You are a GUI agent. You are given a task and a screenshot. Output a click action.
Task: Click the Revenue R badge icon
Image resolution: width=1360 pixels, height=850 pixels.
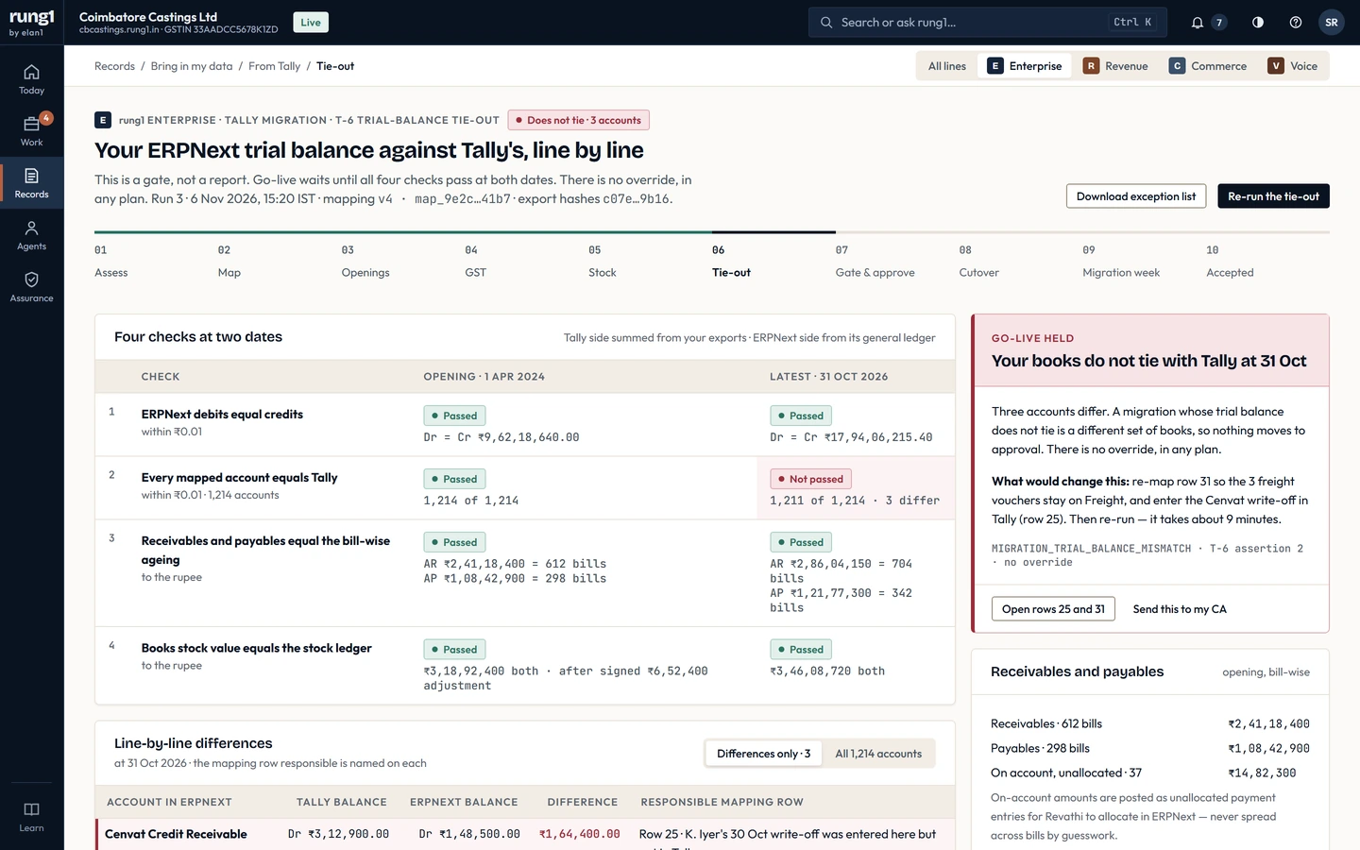[1091, 66]
